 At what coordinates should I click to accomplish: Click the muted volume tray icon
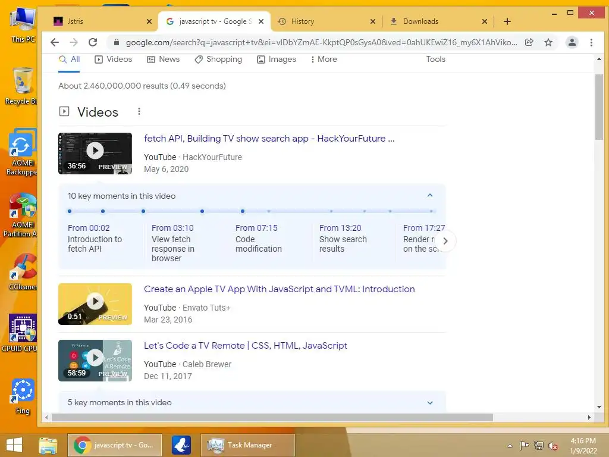point(553,445)
